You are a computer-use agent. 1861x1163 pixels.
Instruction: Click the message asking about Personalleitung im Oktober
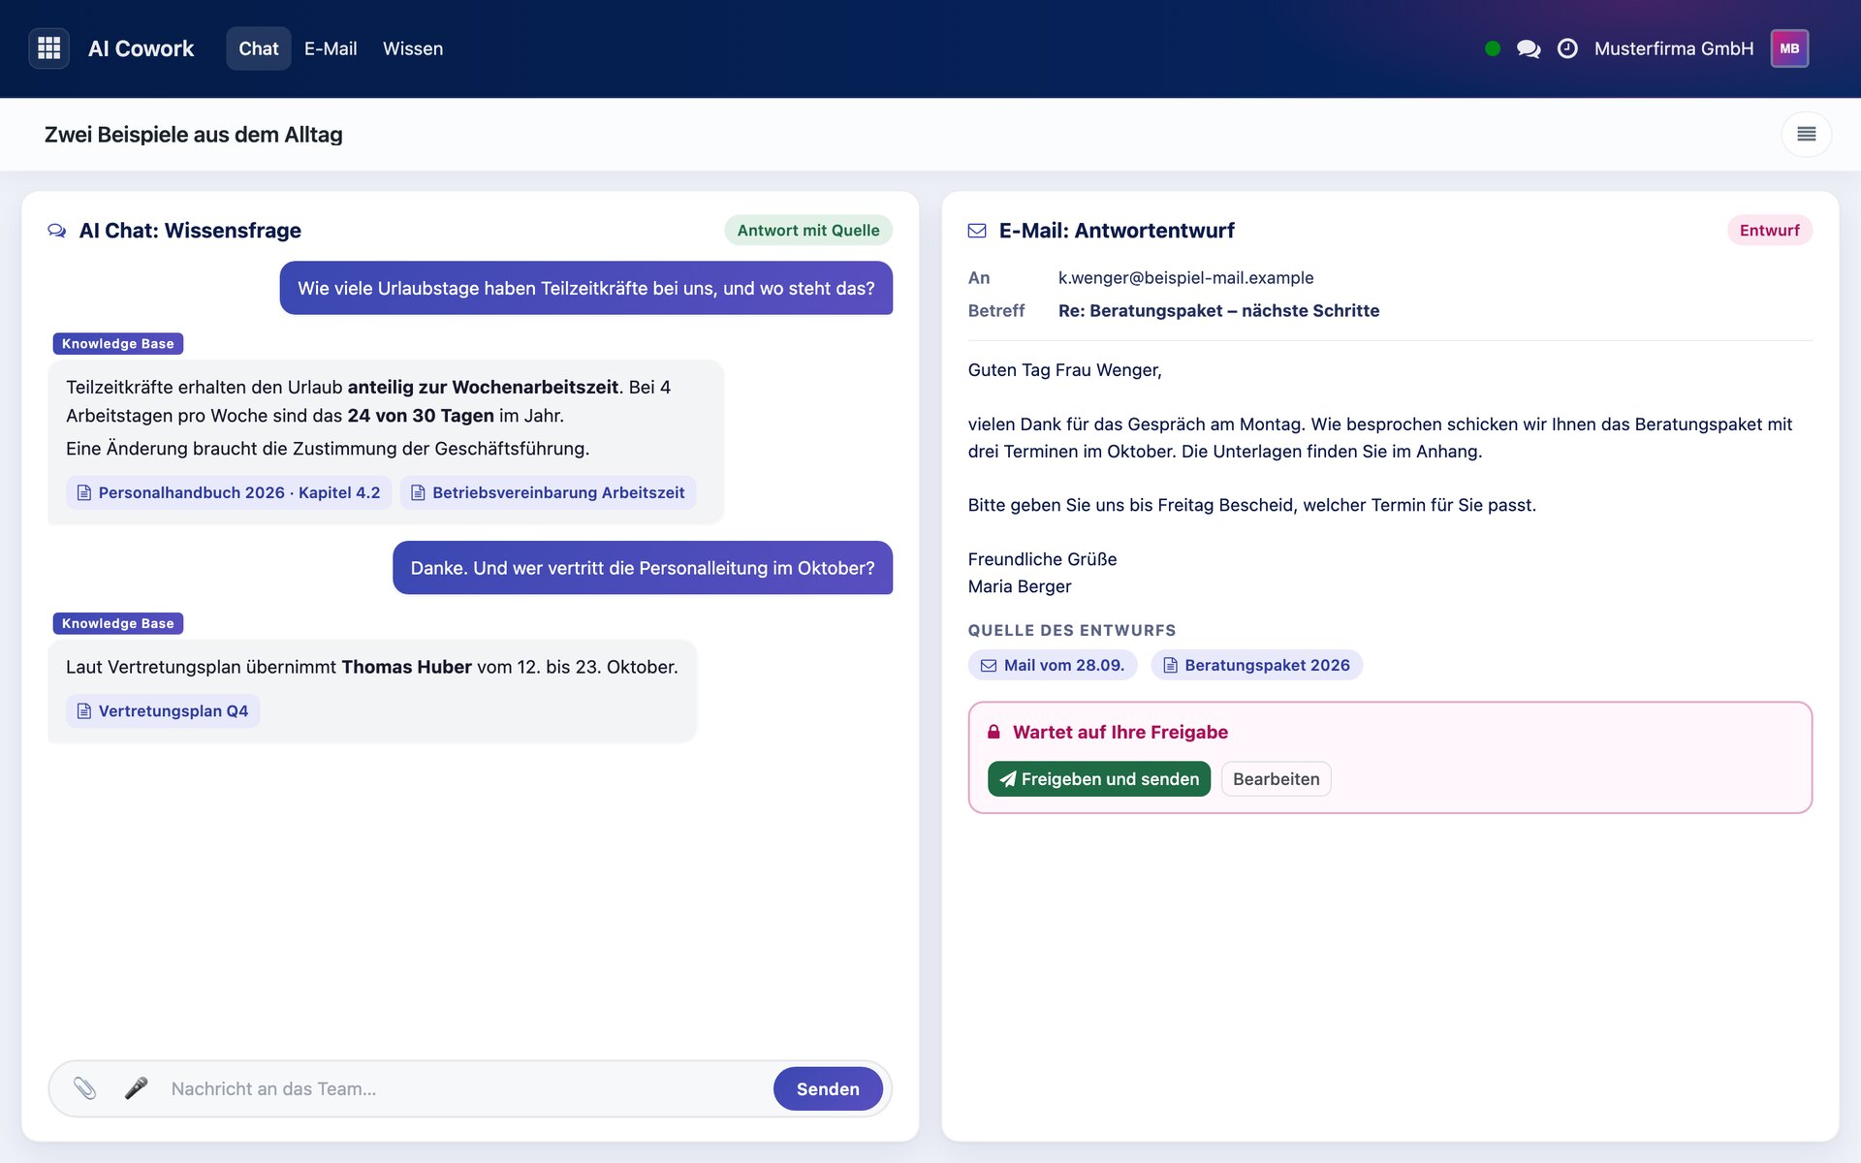coord(643,568)
